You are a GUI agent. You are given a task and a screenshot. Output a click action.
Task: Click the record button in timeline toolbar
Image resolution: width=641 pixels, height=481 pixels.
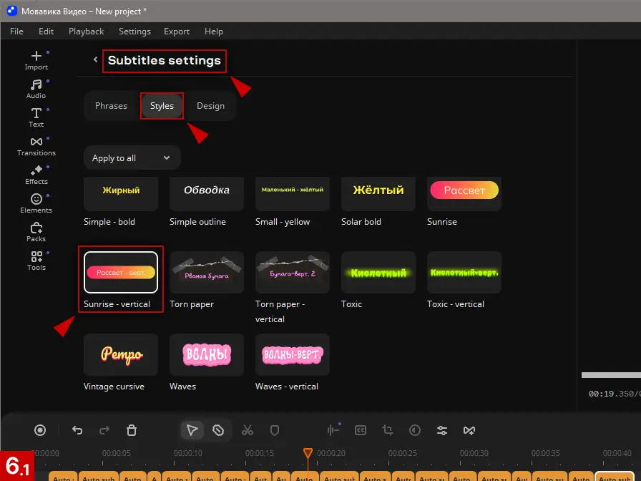[x=40, y=430]
